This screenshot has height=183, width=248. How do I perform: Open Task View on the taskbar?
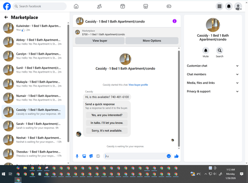[x=10, y=174]
